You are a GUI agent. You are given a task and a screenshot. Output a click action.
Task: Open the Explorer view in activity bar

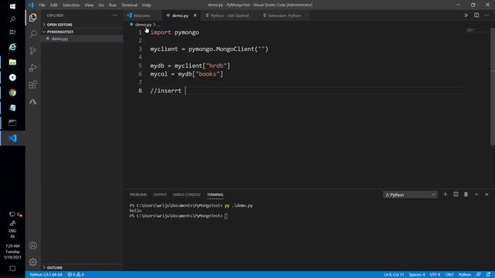32,17
